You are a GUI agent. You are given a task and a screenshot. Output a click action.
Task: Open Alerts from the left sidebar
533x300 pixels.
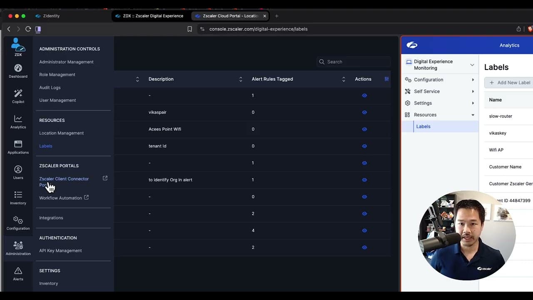tap(18, 273)
